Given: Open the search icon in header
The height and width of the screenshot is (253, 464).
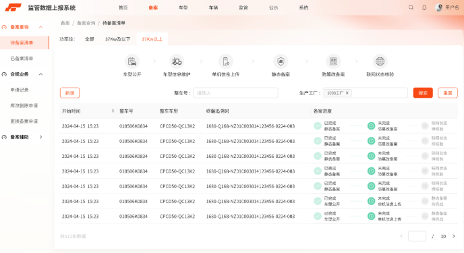Looking at the screenshot, I should tap(411, 7).
